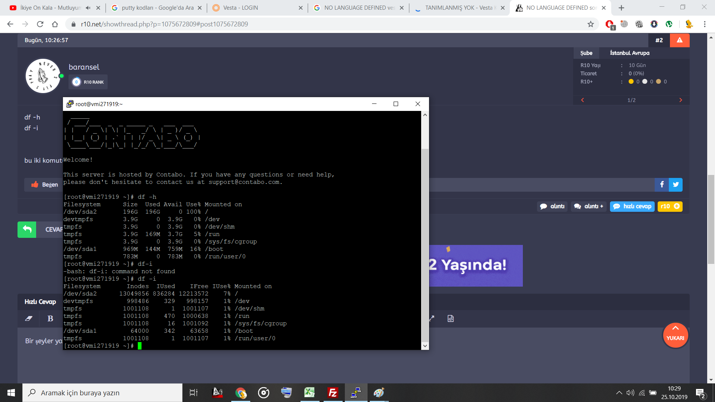Click the browser page vertical scrollbar

tap(711, 220)
